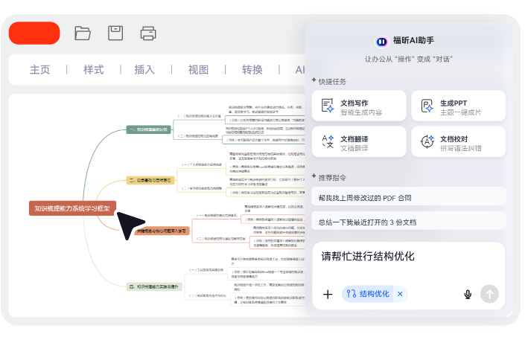This screenshot has width=528, height=340.
Task: Print the mind map with the printer icon
Action: pos(148,33)
